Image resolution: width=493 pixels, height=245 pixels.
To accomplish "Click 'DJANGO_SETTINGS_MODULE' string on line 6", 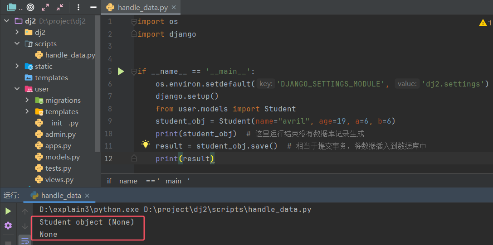I will tap(331, 84).
